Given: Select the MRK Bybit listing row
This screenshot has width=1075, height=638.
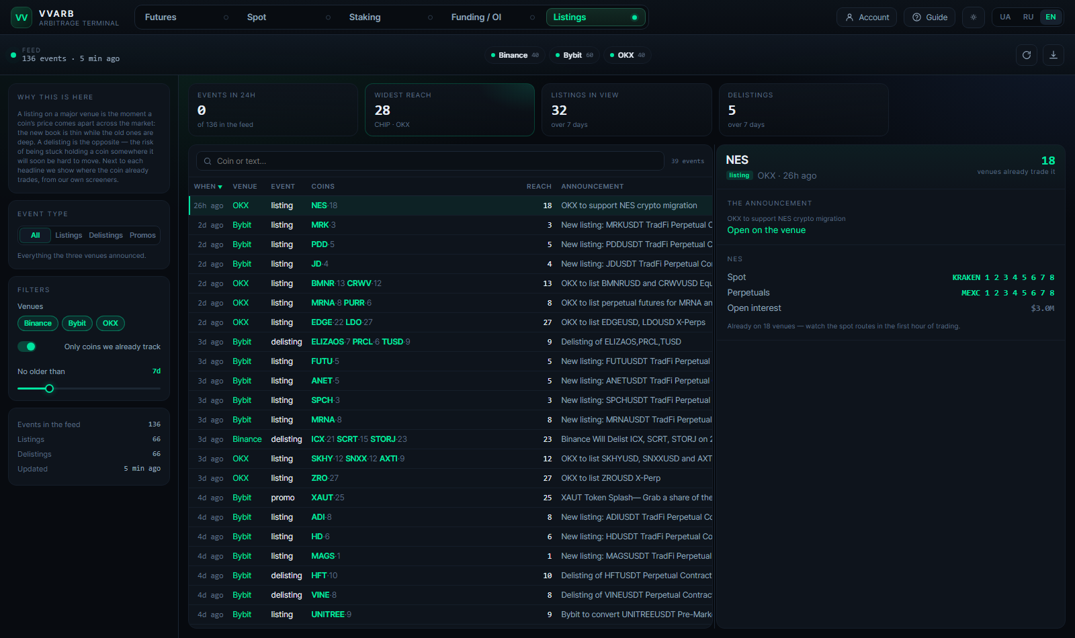Looking at the screenshot, I should 451,225.
